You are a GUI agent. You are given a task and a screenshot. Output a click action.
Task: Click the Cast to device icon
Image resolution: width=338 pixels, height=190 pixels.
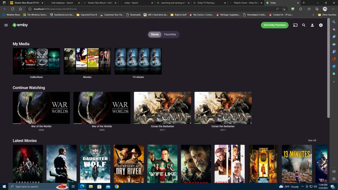[x=295, y=25]
